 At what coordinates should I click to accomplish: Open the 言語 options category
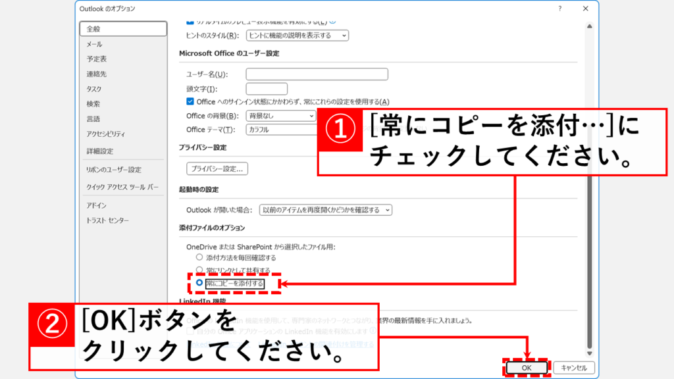pos(93,119)
